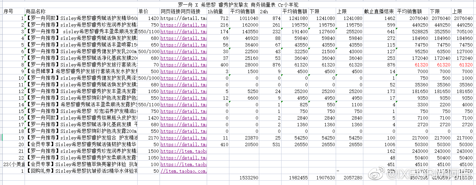Select the cell 528825
476x185 pixels.
[x=412, y=32]
